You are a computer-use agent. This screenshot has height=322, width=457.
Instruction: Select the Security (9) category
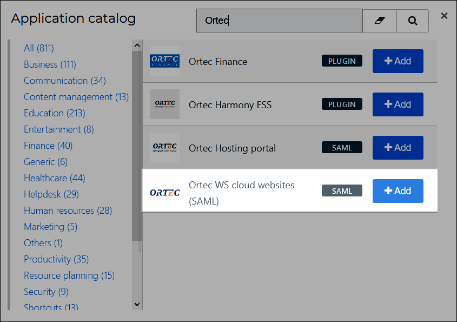[46, 291]
